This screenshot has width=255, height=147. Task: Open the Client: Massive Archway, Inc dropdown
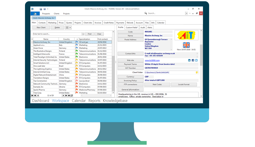click(x=44, y=18)
